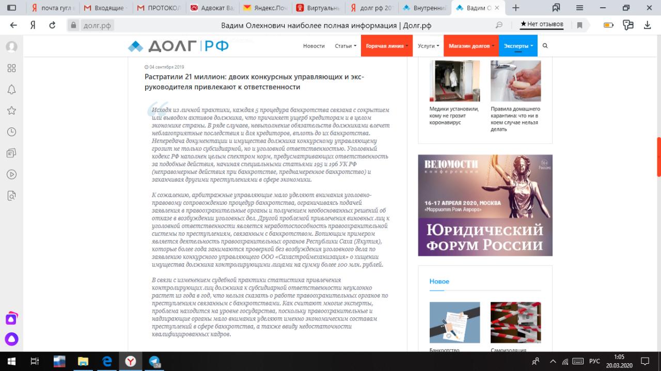661x371 pixels.
Task: Open the 21 million embezzlement article headline
Action: 254,82
